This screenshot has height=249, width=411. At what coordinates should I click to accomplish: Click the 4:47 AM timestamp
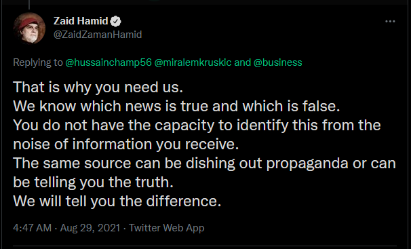33,228
